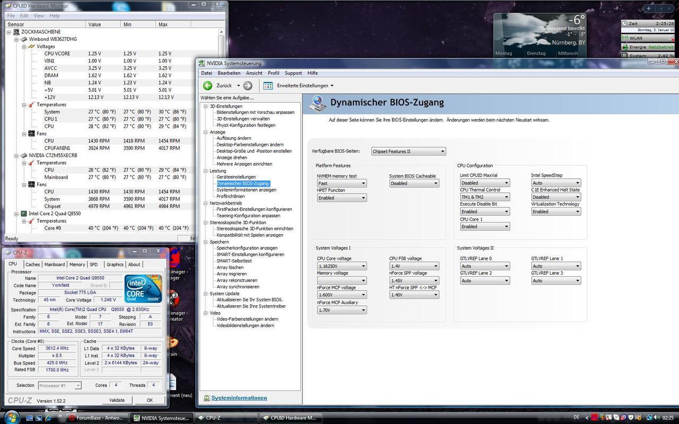Click the ZOCKMASCHIENE computer icon in Hardware Monitor
This screenshot has width=679, height=424.
[x=16, y=32]
